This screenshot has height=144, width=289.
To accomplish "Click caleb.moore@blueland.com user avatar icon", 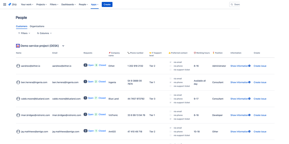I will pos(18,99).
